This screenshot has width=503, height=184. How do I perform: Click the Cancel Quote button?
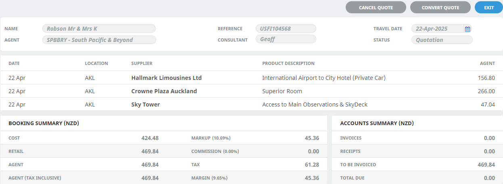click(x=376, y=8)
